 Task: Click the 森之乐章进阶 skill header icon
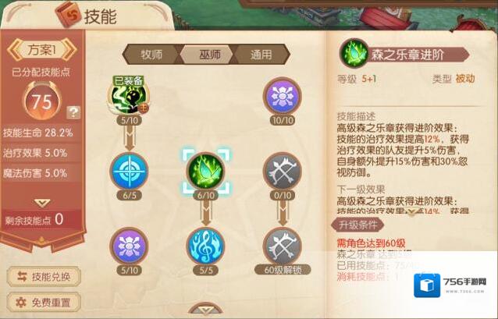coord(354,53)
